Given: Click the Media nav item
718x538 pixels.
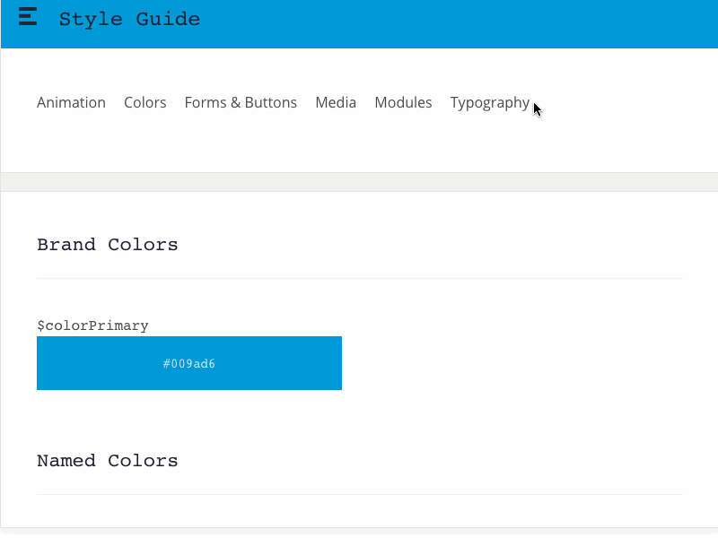Looking at the screenshot, I should tap(336, 102).
